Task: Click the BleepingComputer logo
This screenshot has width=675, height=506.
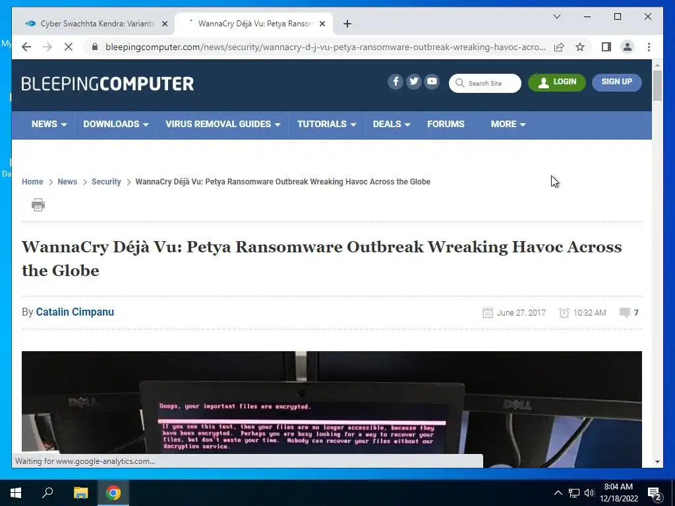Action: [107, 84]
